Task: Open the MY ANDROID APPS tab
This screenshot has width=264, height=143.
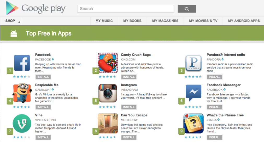Action: [x=244, y=21]
